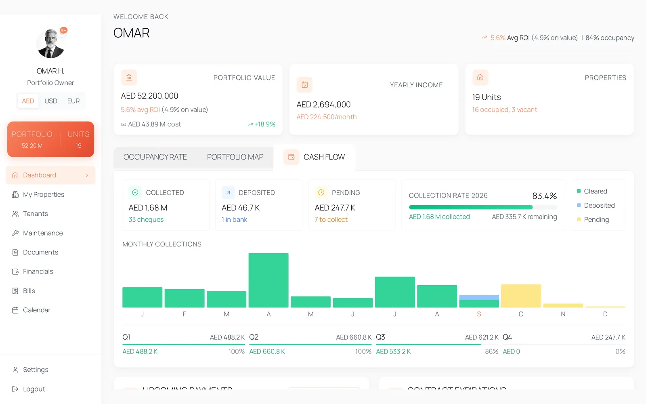Click the notification badge on Omar's avatar

(x=63, y=30)
